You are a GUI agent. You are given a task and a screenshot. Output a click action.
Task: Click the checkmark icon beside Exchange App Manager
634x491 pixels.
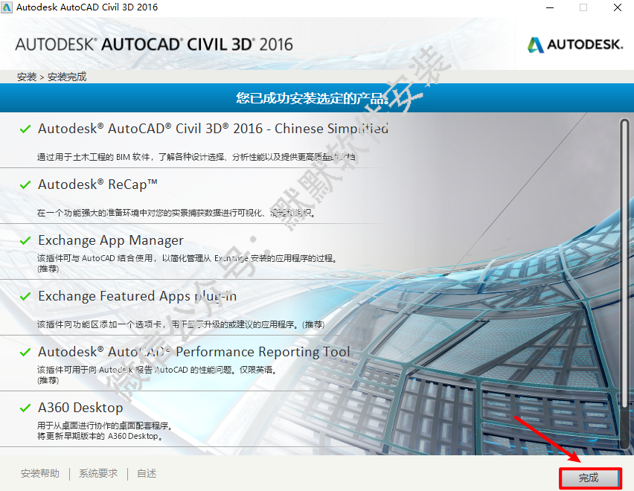(25, 240)
